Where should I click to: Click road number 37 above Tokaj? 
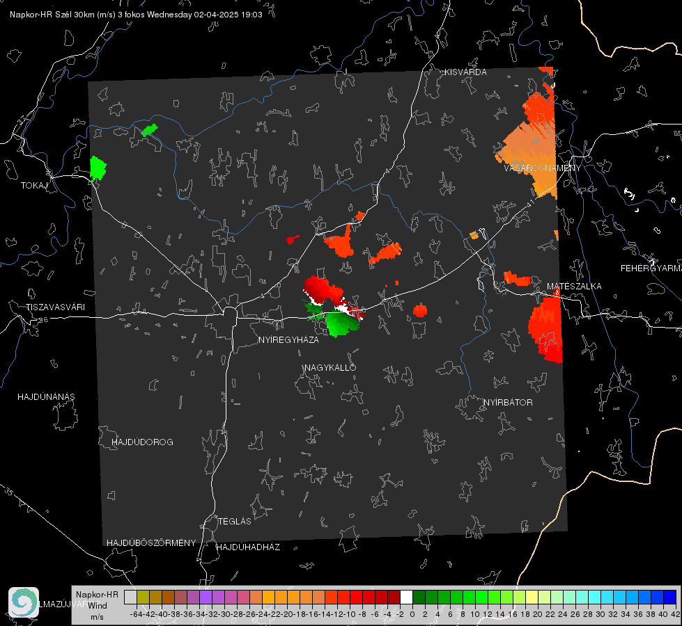[x=22, y=120]
